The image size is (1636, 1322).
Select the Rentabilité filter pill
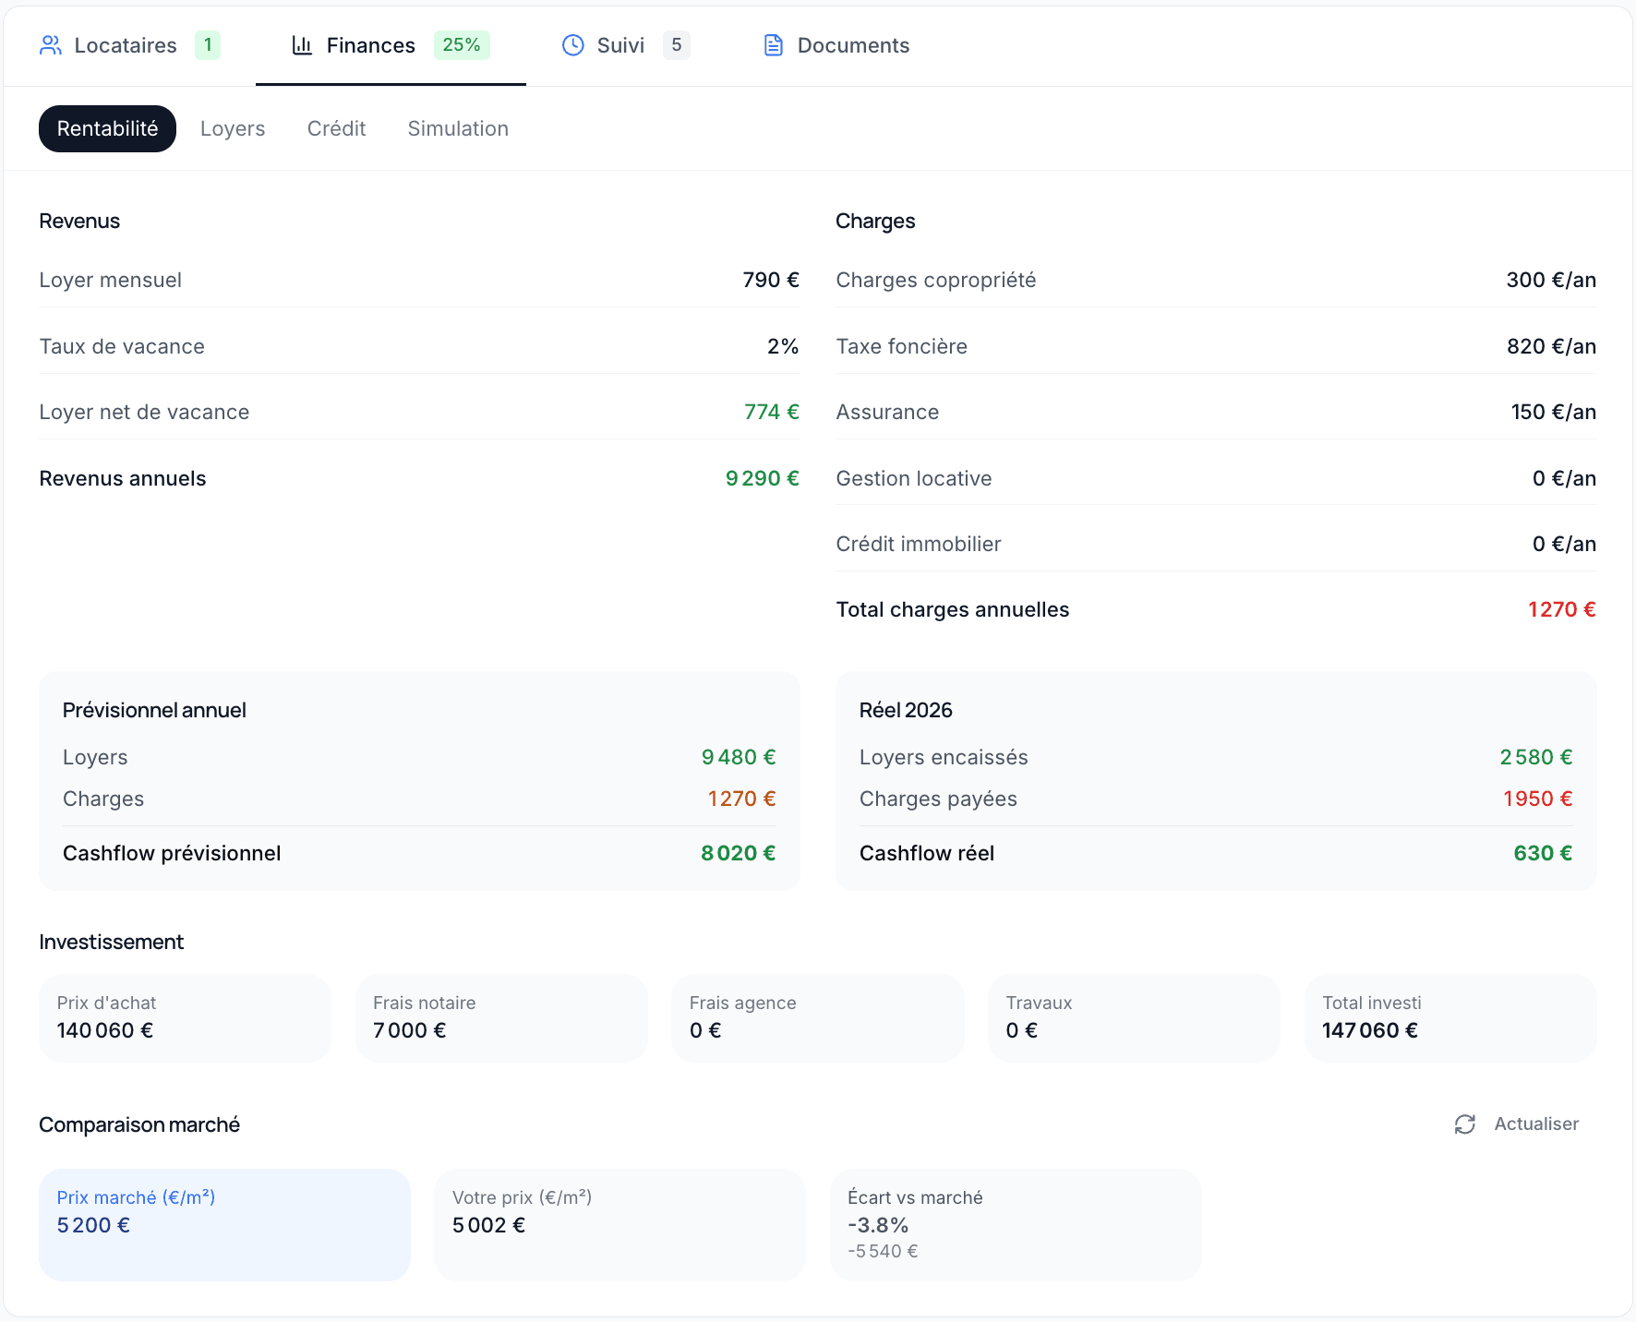point(107,128)
